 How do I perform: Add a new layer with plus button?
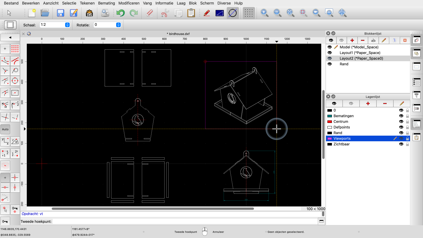tap(368, 103)
